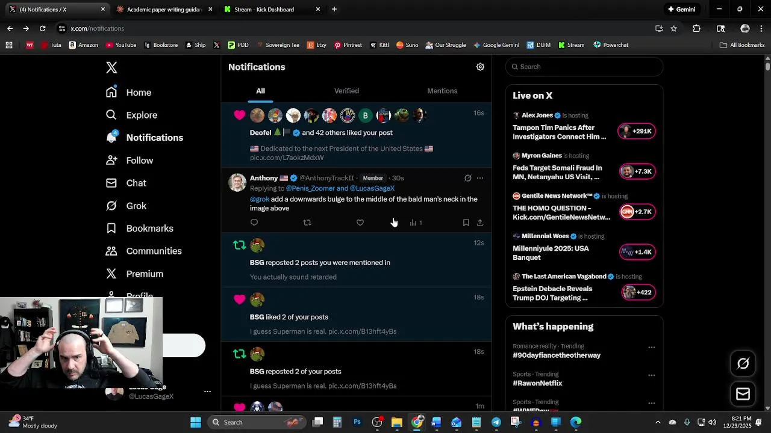Repost Anthony's post
The width and height of the screenshot is (771, 433).
click(x=307, y=223)
